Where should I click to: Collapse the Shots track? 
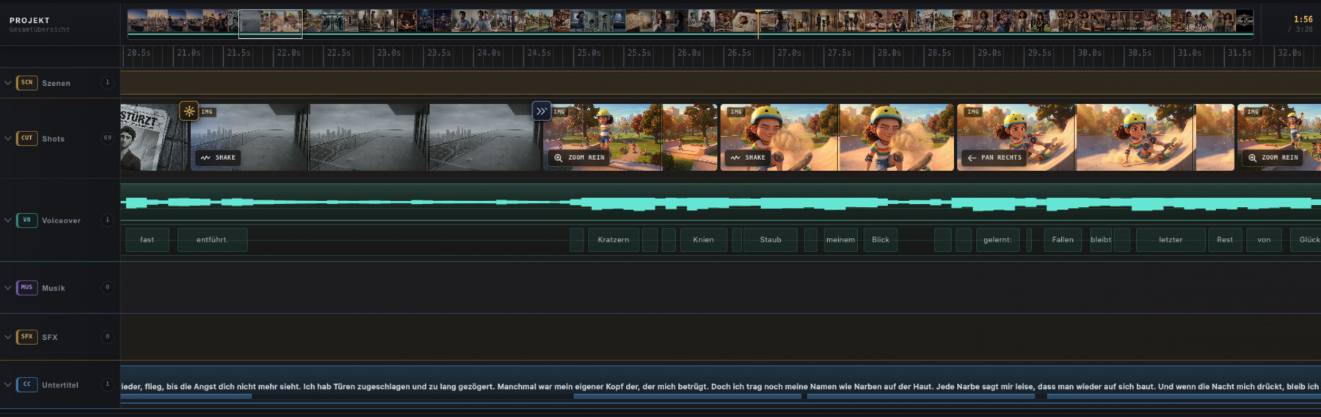[x=8, y=138]
